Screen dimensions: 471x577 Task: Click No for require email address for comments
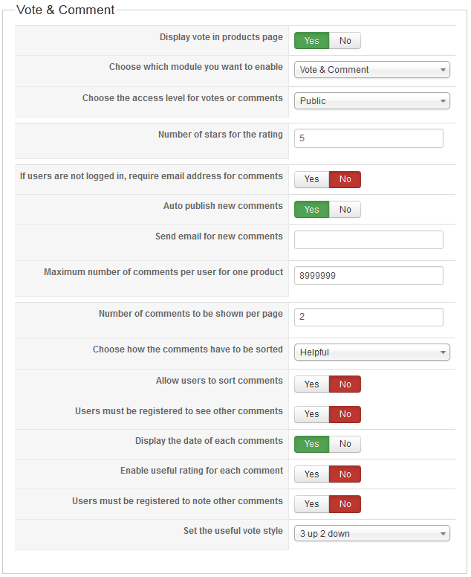pyautogui.click(x=345, y=179)
